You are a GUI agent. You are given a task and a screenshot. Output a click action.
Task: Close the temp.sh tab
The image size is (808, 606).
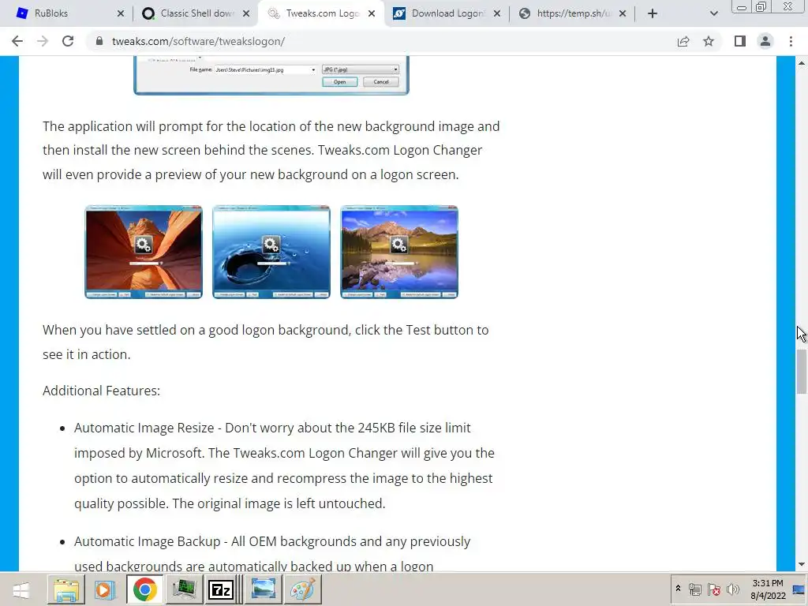[x=623, y=13]
